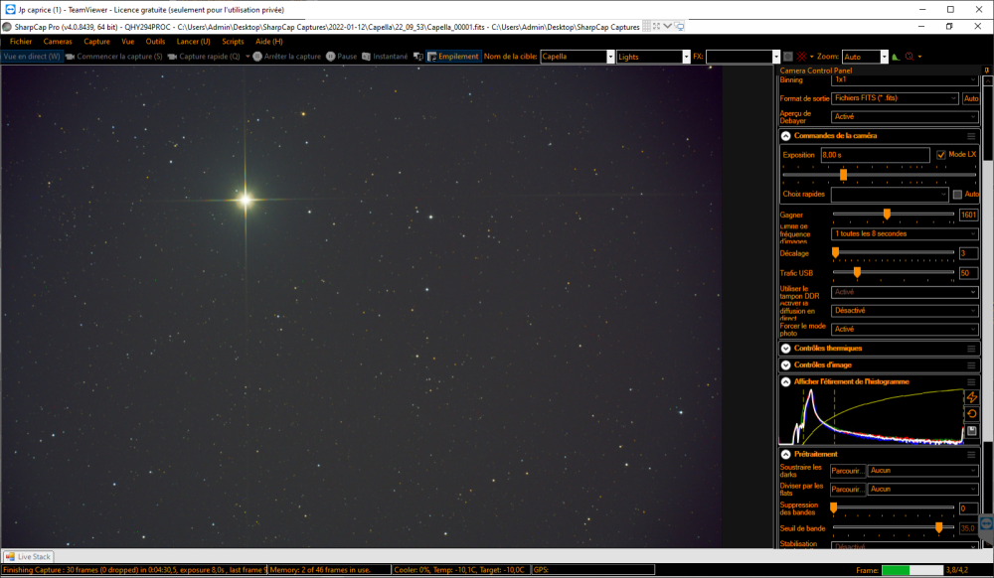
Task: Expand the Contrôles d'image section
Action: [786, 365]
